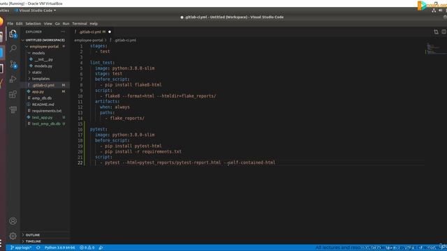Collapse the models folder
The height and width of the screenshot is (251, 447).
click(x=29, y=53)
